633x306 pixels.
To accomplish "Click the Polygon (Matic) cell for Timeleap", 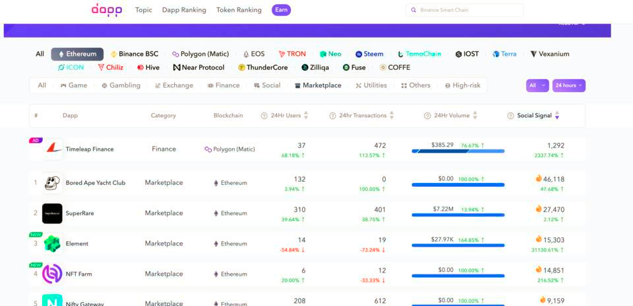I will 229,149.
